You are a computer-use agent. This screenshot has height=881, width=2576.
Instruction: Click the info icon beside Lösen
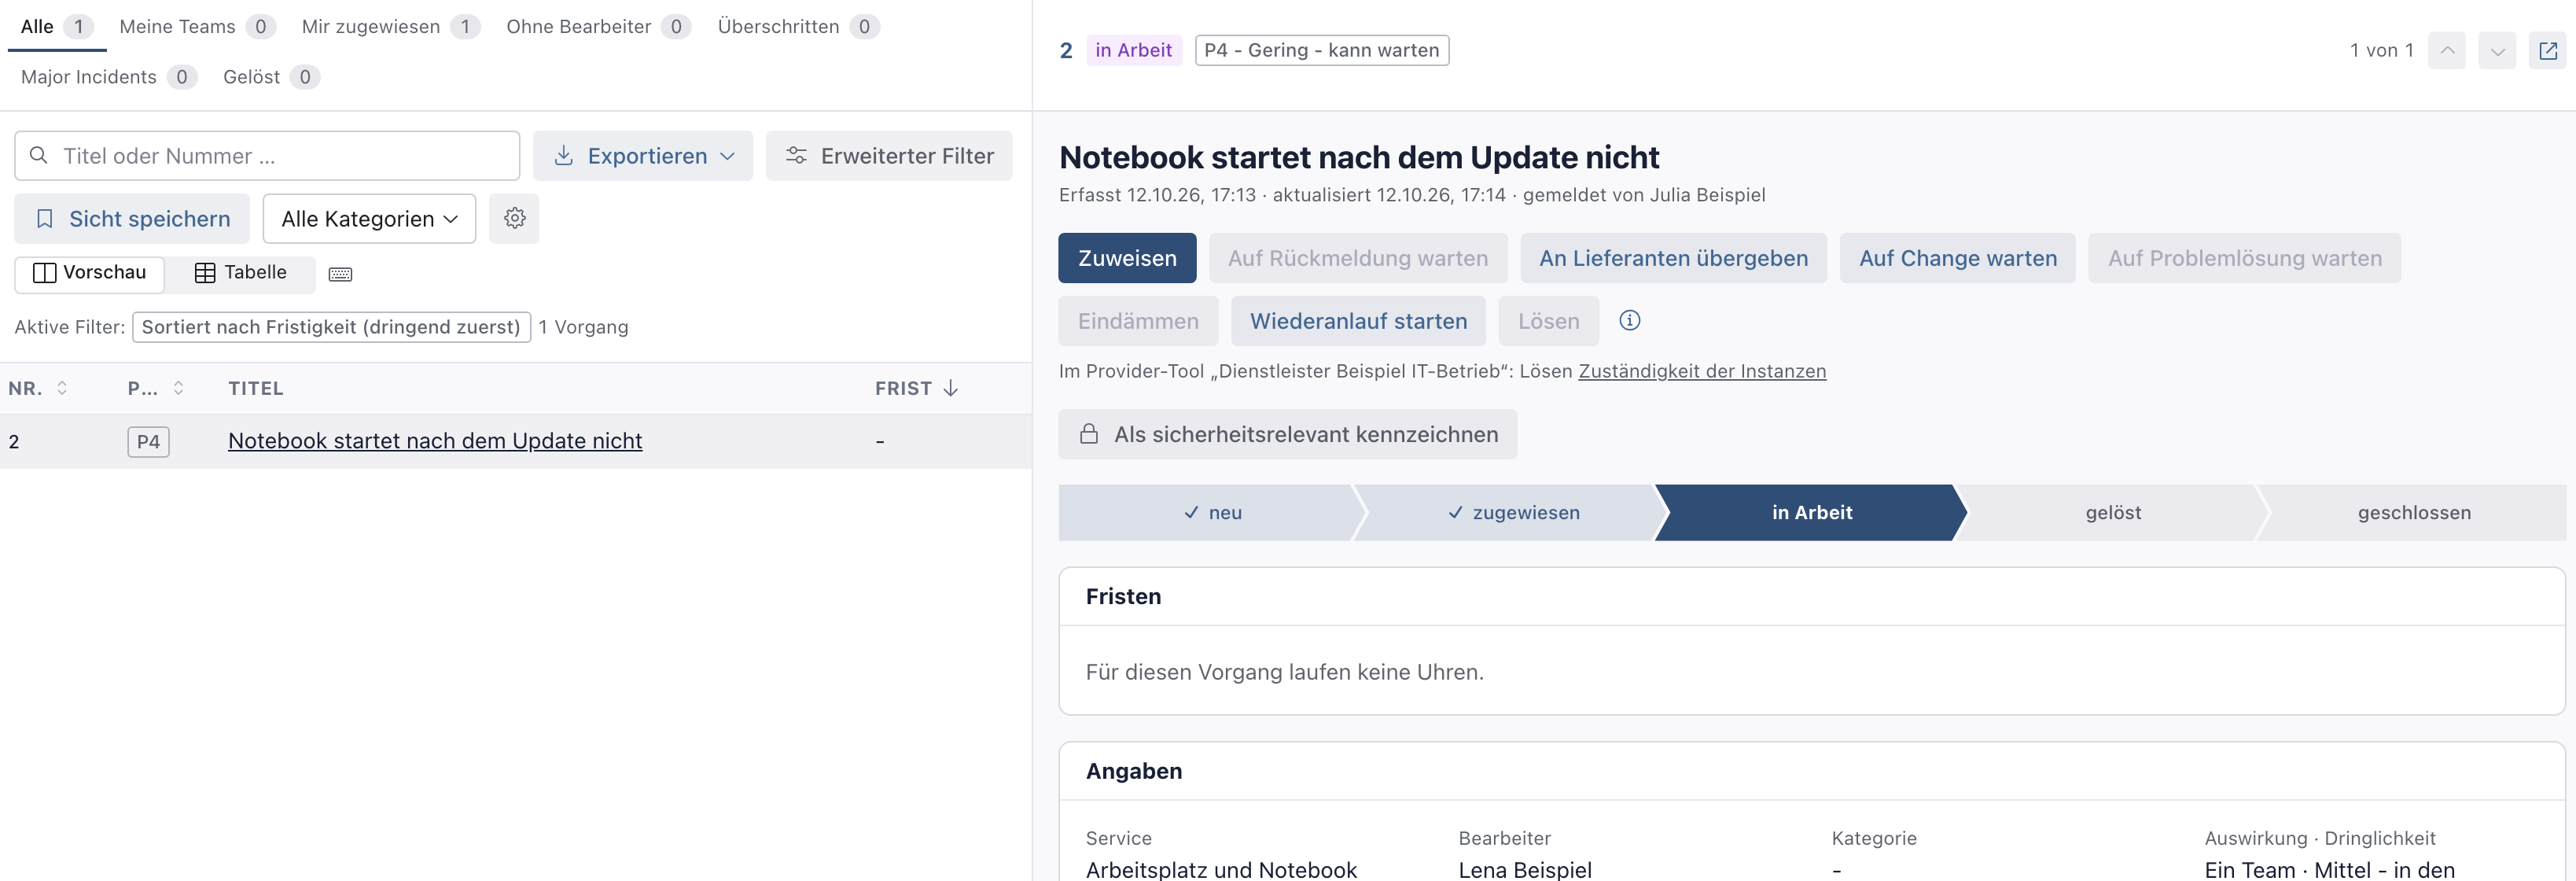(x=1629, y=321)
